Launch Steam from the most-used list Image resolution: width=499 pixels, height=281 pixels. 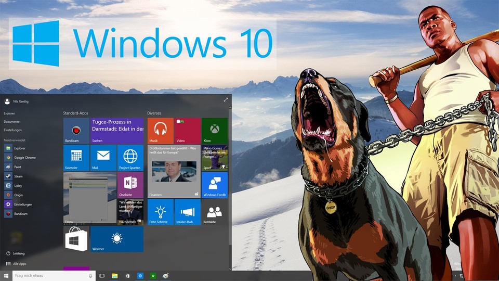(20, 176)
